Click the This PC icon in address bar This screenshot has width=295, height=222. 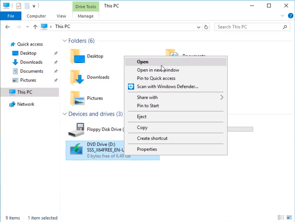pyautogui.click(x=44, y=27)
